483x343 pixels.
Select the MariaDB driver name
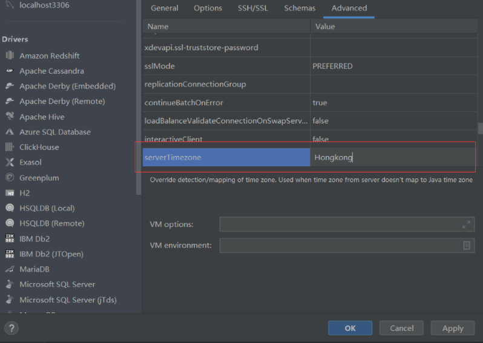pyautogui.click(x=34, y=269)
